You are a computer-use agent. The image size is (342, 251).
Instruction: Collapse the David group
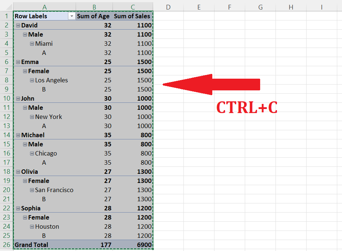pos(18,25)
